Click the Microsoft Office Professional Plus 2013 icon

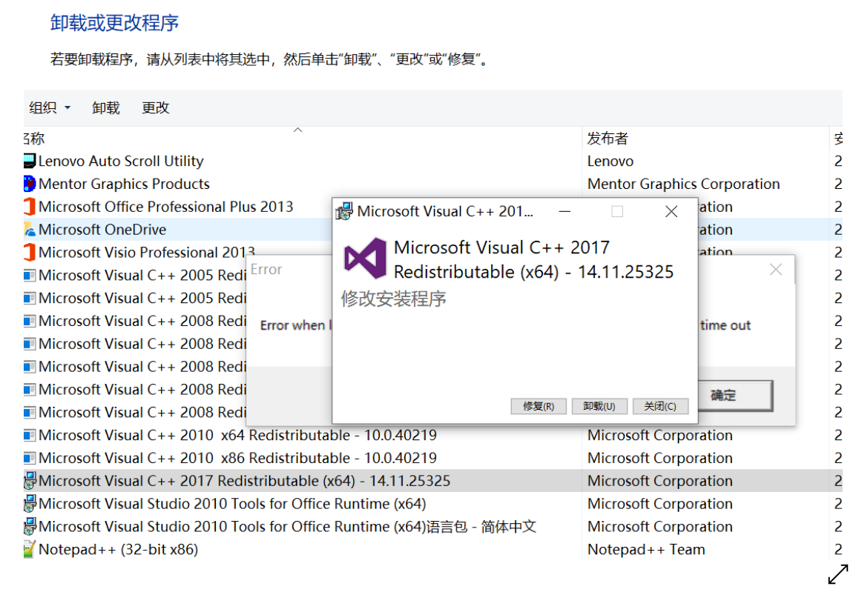click(x=30, y=207)
